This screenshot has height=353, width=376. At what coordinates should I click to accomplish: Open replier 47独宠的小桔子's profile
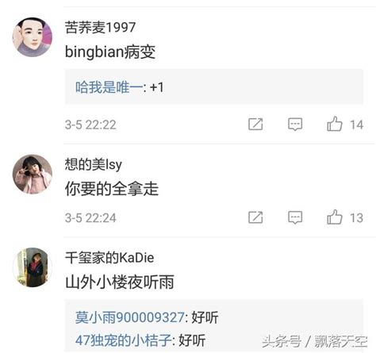point(124,340)
